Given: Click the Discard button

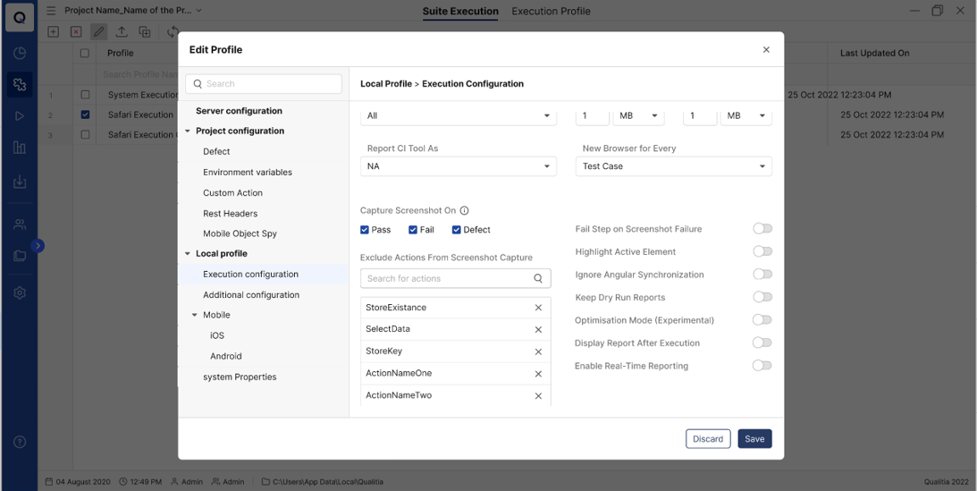Looking at the screenshot, I should (x=707, y=439).
